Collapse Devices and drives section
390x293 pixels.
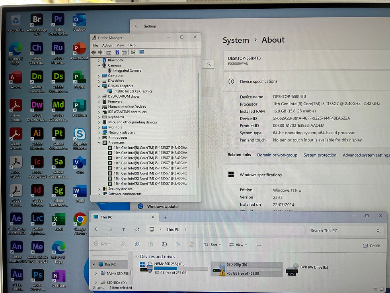(x=137, y=256)
